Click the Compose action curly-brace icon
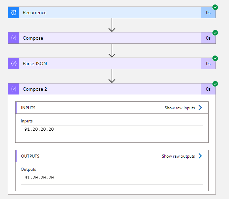The image size is (229, 199). 14,38
